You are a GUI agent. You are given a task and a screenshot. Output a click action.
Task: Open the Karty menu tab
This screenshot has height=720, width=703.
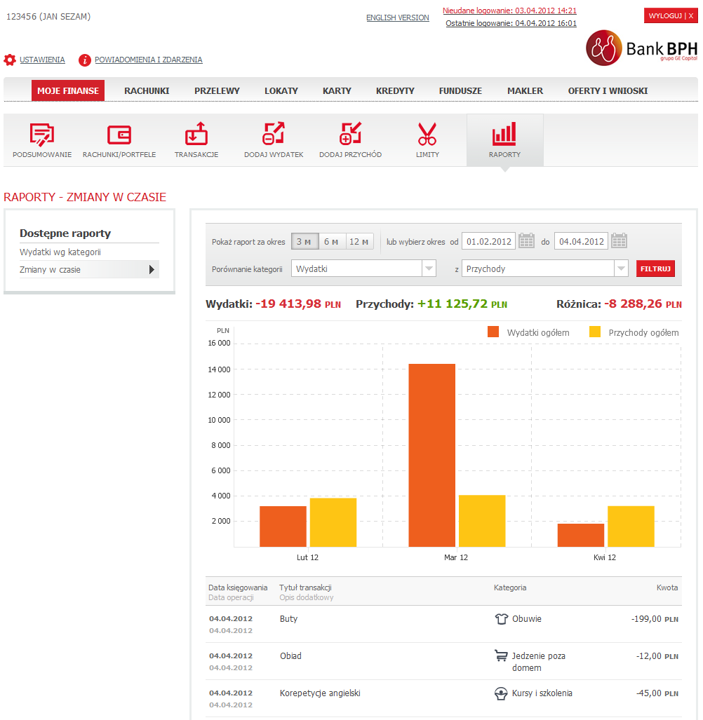click(x=337, y=91)
